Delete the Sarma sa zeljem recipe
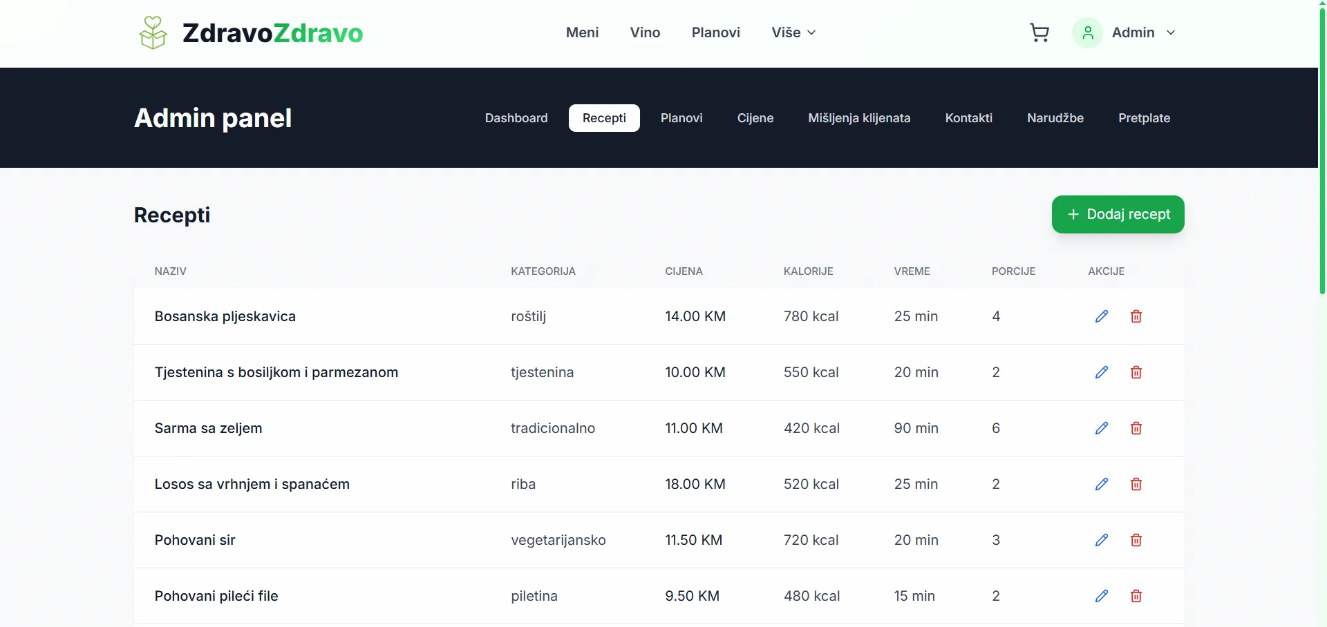Viewport: 1327px width, 627px height. pos(1136,428)
